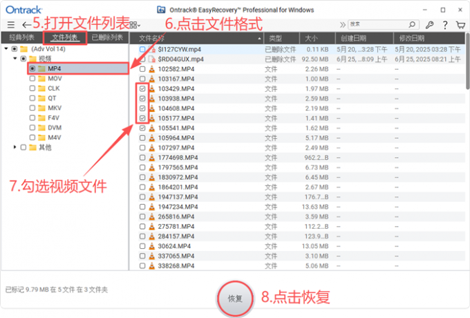Click VLC icon of 265816.MP4

152,216
